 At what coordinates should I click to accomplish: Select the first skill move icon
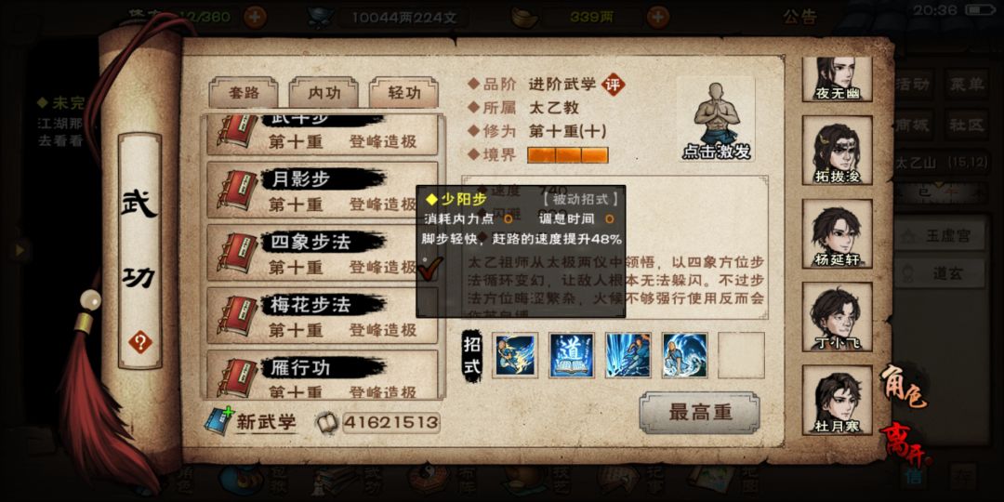tap(515, 355)
